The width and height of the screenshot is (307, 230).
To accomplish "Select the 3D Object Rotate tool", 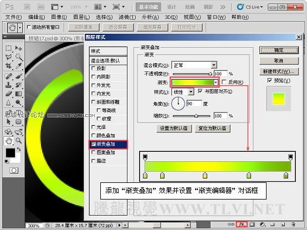I will click(8, 132).
